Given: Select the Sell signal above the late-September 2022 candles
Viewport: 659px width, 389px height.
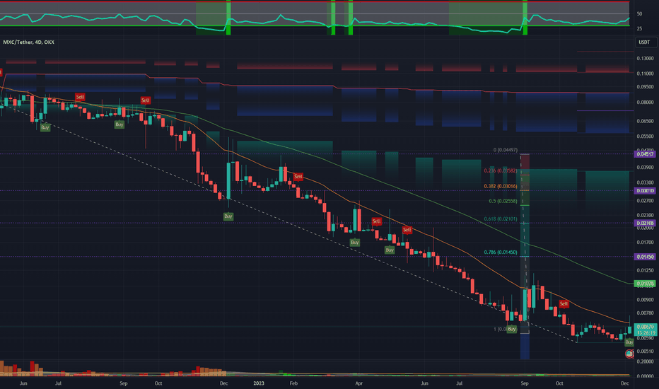Looking at the screenshot, I should click(146, 100).
